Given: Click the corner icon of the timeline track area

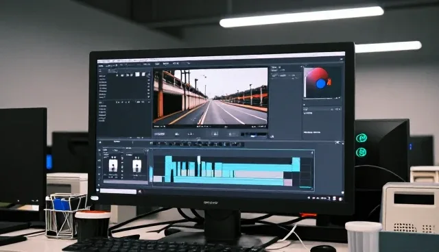Looking at the screenshot, I should pos(311,153).
